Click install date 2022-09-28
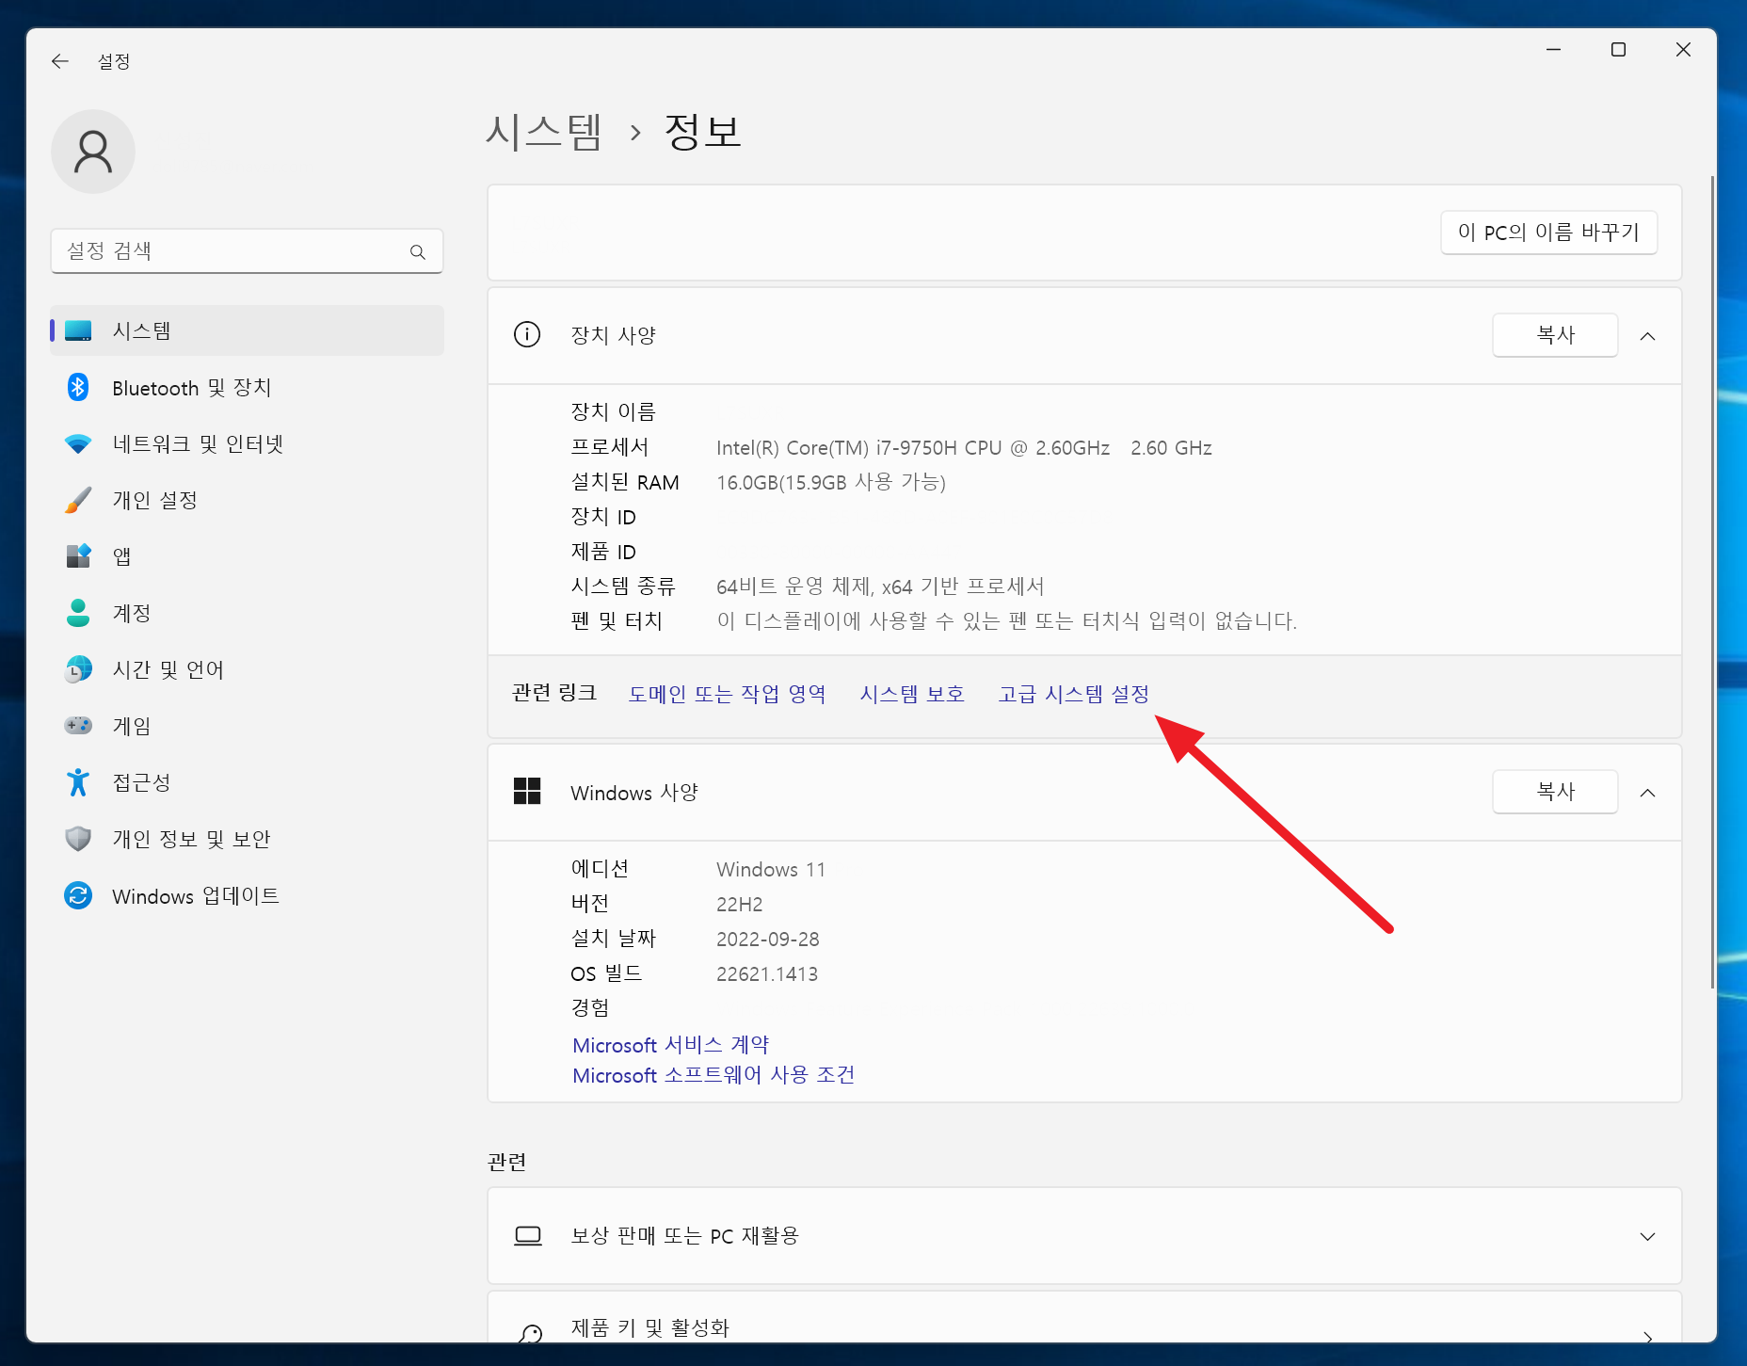The width and height of the screenshot is (1747, 1366). [x=768, y=940]
